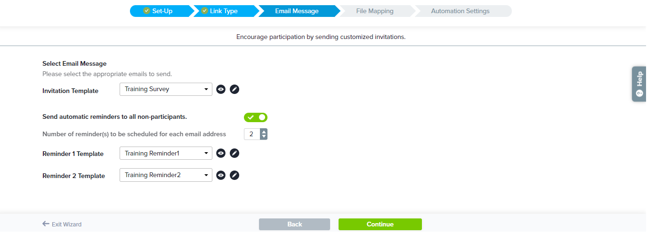Increase the number of reminders
This screenshot has width=647, height=233.
[x=264, y=132]
